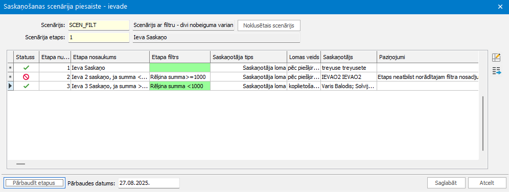Click filter cell 'Rēķina summa>=1000'

tap(180, 77)
